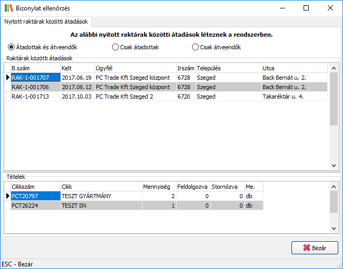This screenshot has height=269, width=343.
Task: Sort transfers by 'Ügyfél' column
Action: coord(135,68)
